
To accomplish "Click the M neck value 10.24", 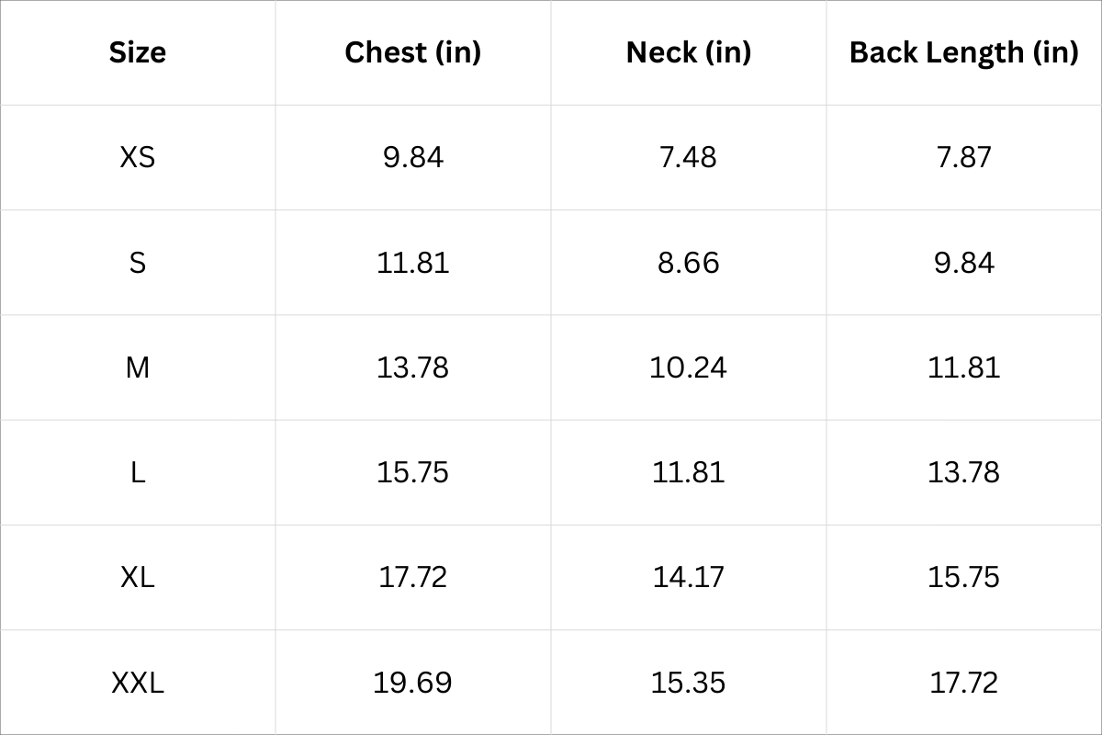I will [688, 367].
